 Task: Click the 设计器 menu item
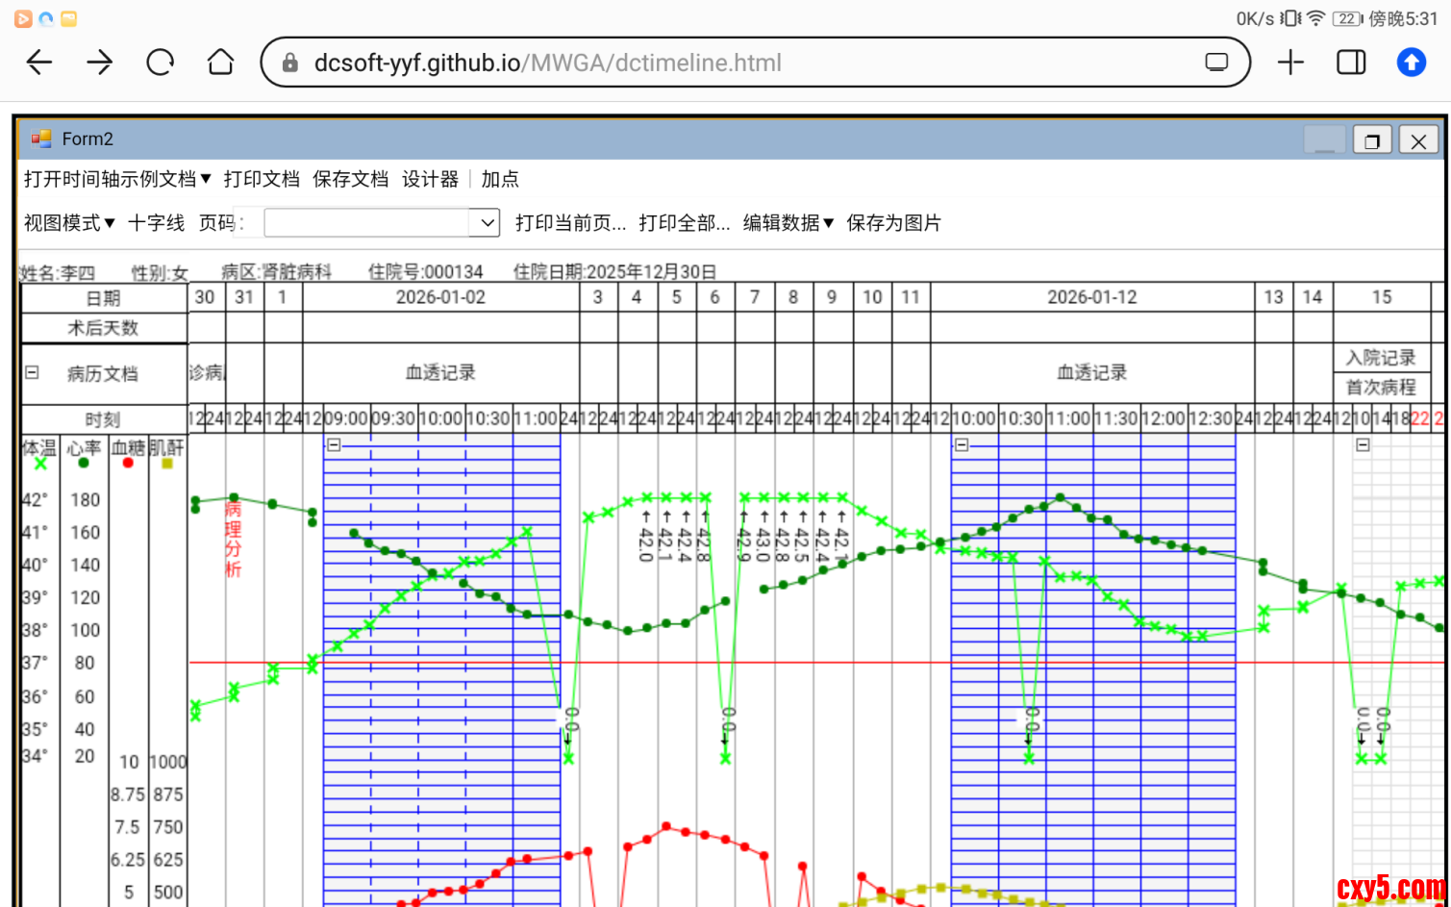point(430,179)
